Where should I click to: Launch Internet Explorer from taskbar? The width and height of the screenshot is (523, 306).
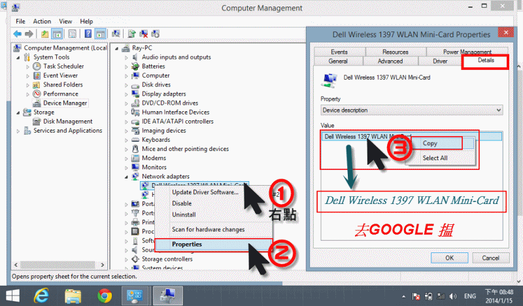point(41,296)
